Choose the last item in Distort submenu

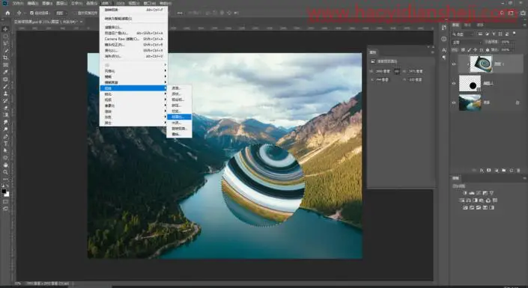pos(179,134)
